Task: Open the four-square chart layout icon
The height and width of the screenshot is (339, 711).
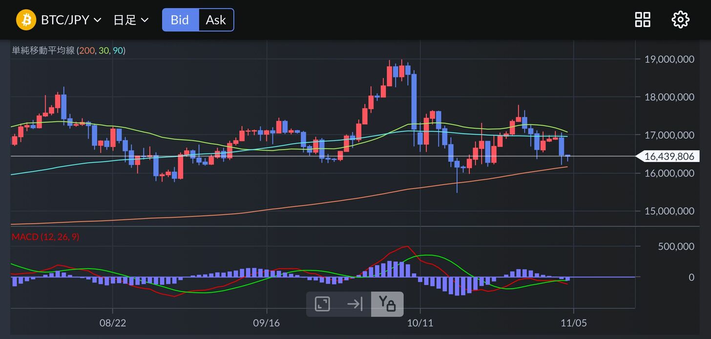Action: pos(642,20)
